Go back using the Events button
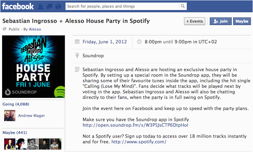The height and width of the screenshot is (152, 253). coord(194,21)
